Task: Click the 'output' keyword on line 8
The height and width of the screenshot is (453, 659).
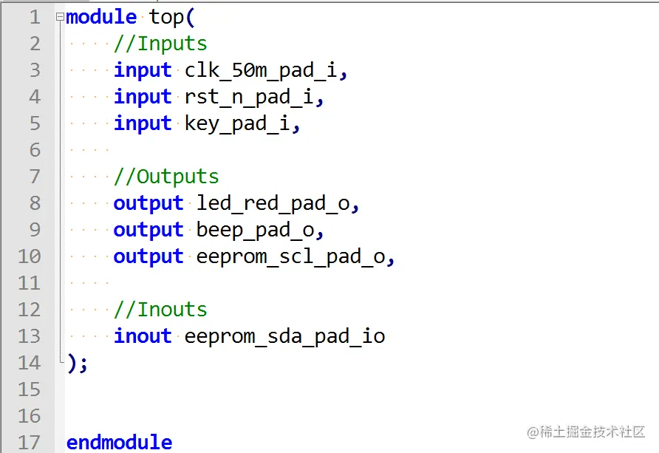Action: point(148,204)
